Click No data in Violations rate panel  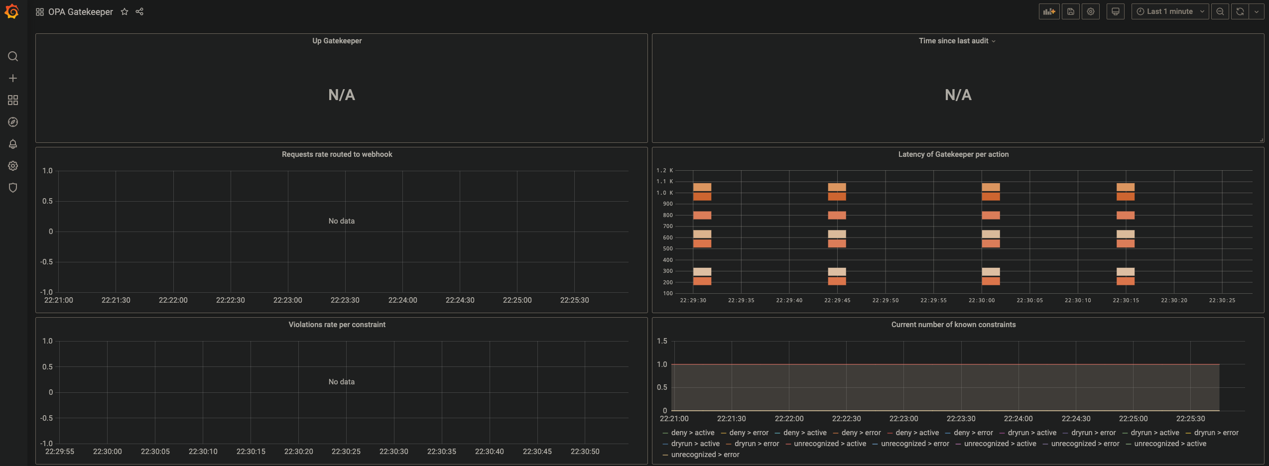click(x=342, y=382)
